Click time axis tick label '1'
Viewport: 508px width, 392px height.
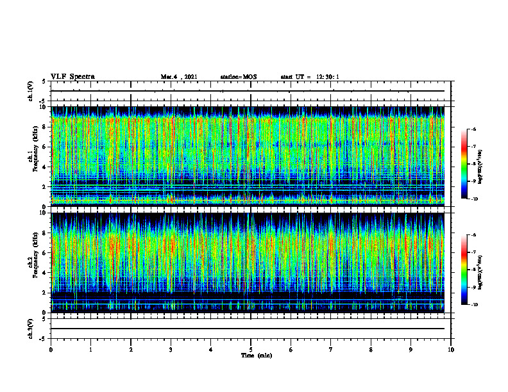(90, 350)
